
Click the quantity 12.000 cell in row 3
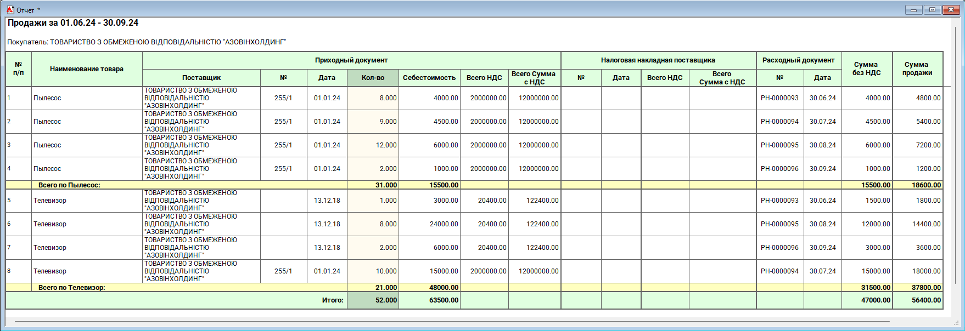click(x=373, y=145)
